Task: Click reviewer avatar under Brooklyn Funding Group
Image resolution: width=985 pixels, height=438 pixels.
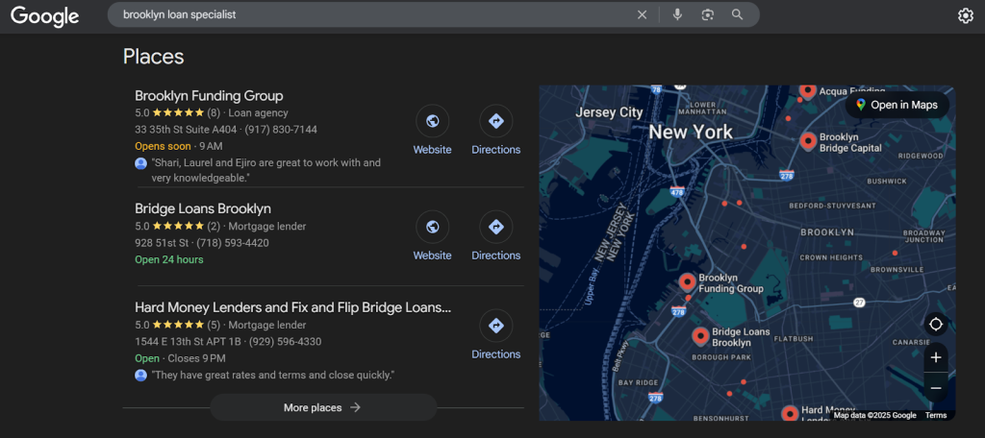Action: (x=140, y=163)
